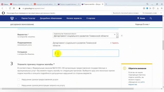Click the vertical page scrollbar thumb
This screenshot has width=164, height=92.
pos(163,45)
